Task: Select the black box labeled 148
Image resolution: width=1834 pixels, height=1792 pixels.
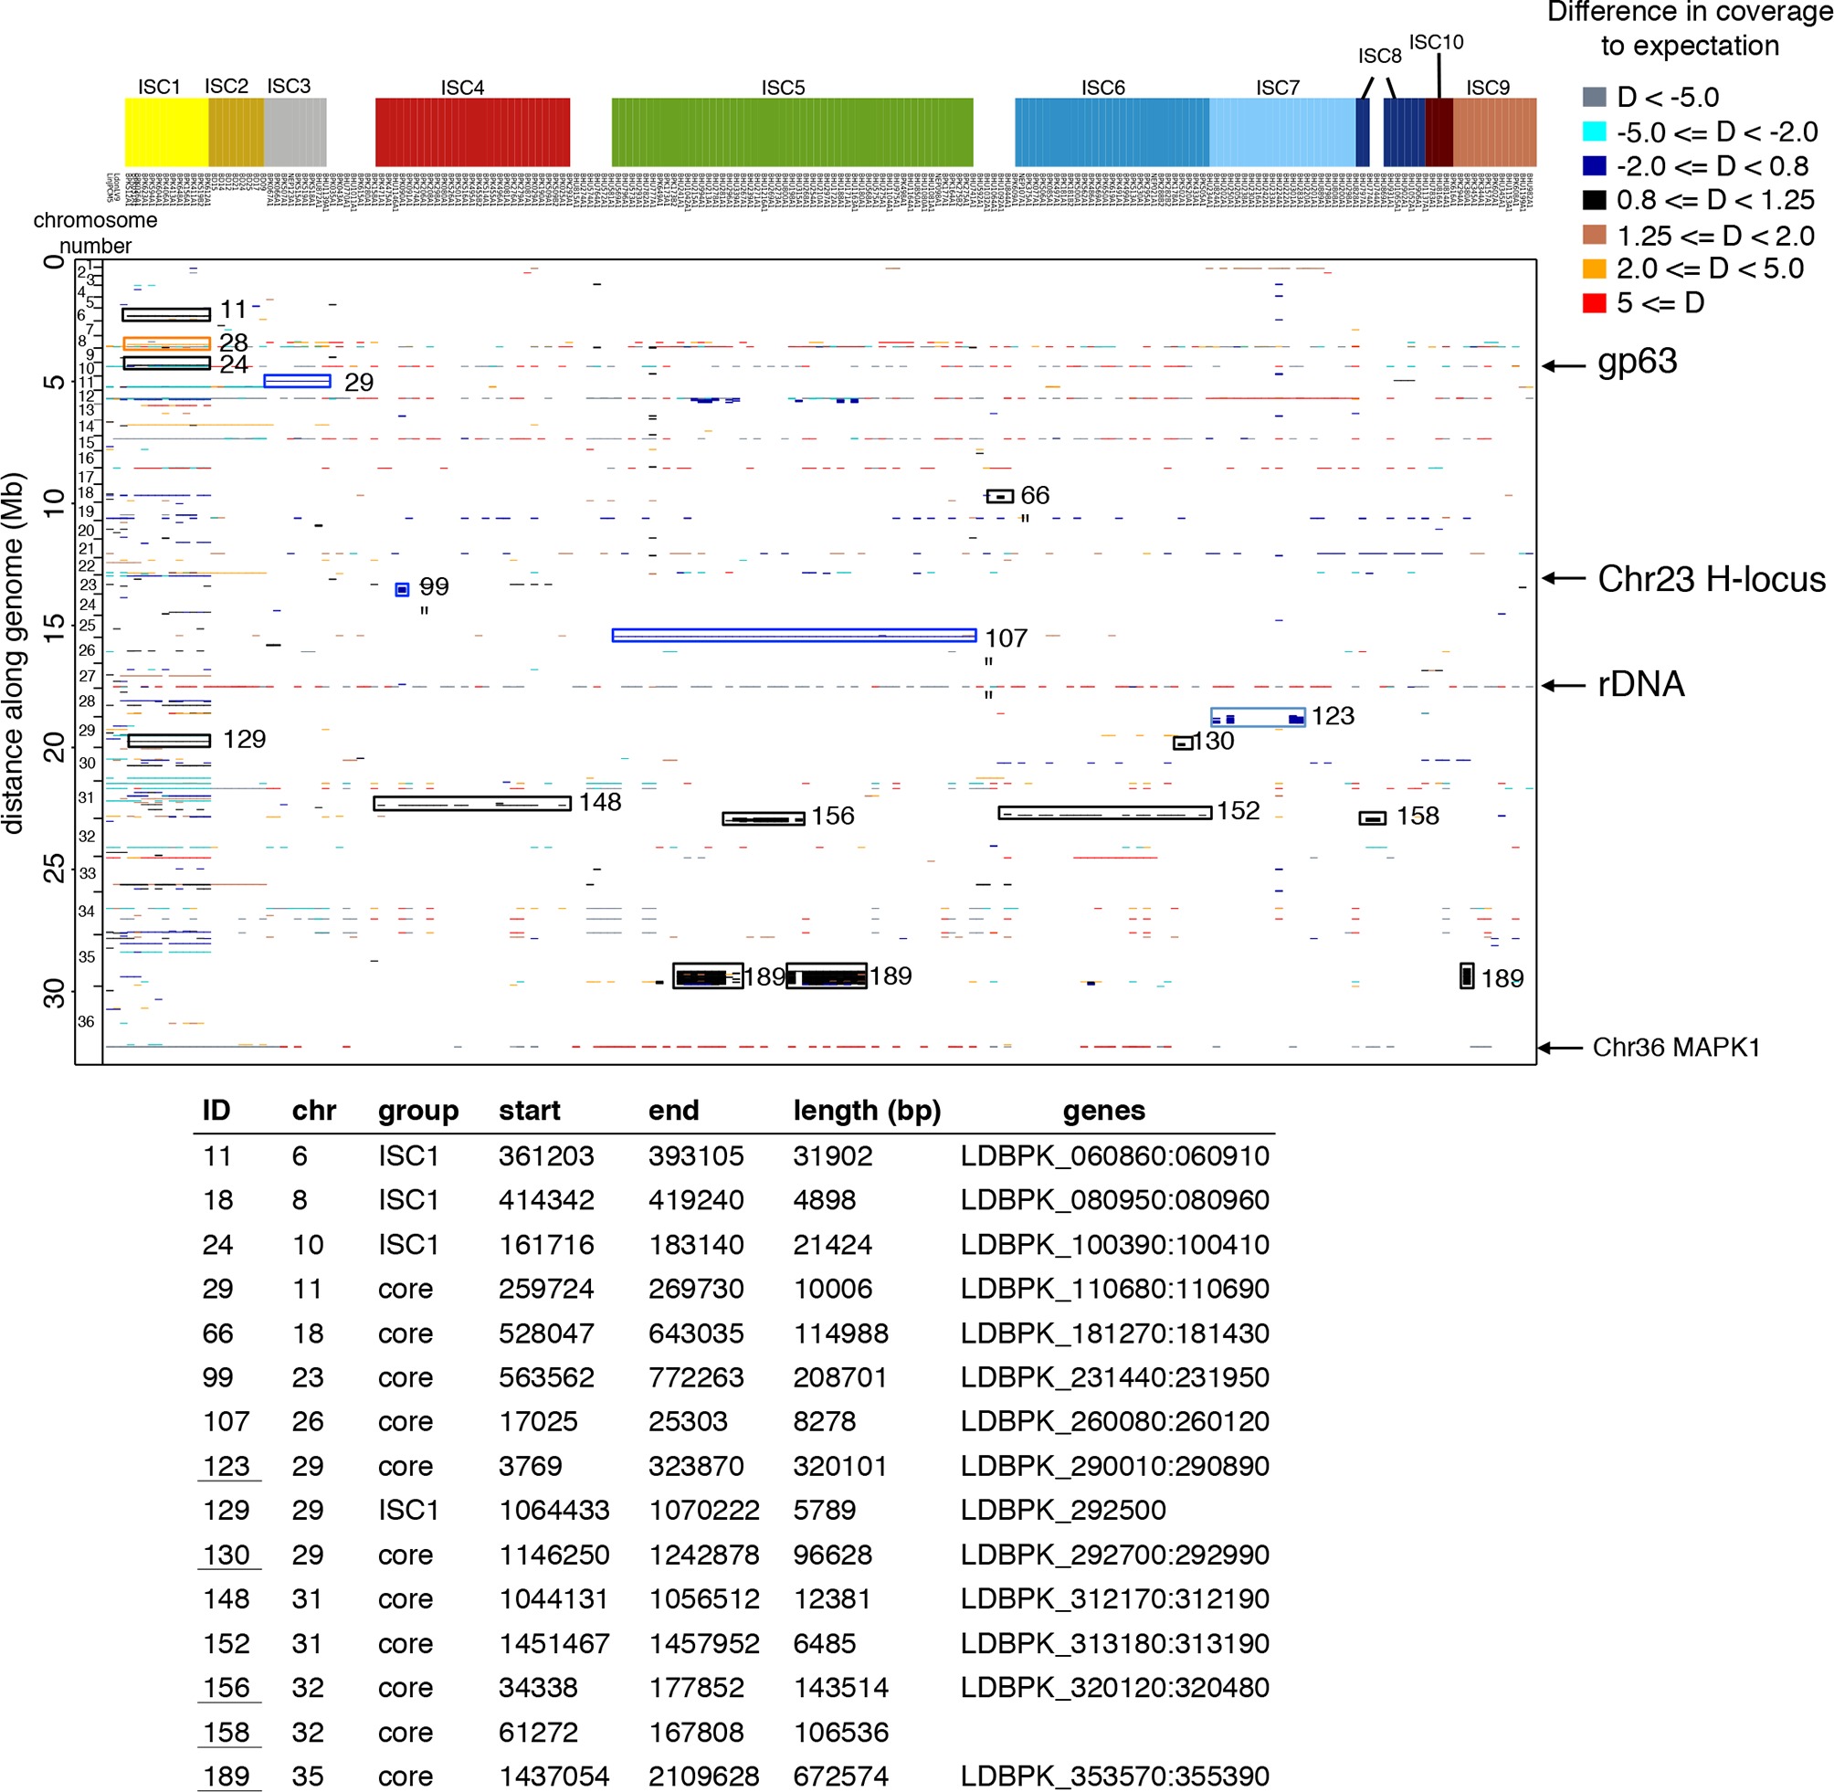Action: point(471,803)
